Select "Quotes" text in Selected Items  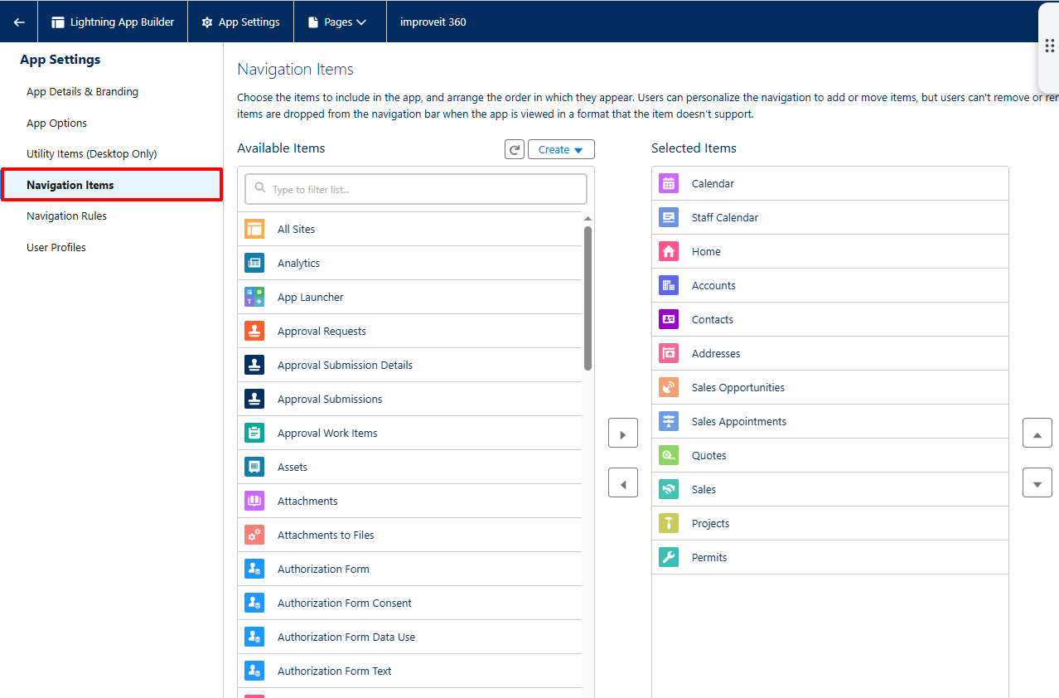coord(709,455)
